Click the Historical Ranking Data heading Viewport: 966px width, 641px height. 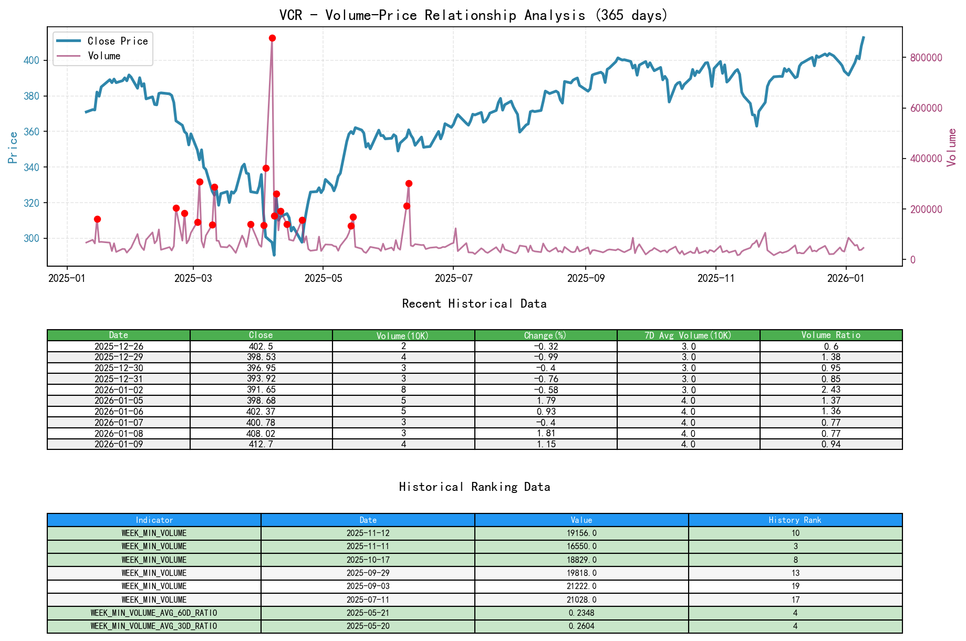point(474,487)
